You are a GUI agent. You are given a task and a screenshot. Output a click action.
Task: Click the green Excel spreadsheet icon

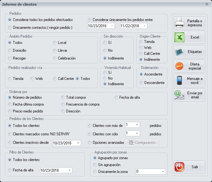179,37
